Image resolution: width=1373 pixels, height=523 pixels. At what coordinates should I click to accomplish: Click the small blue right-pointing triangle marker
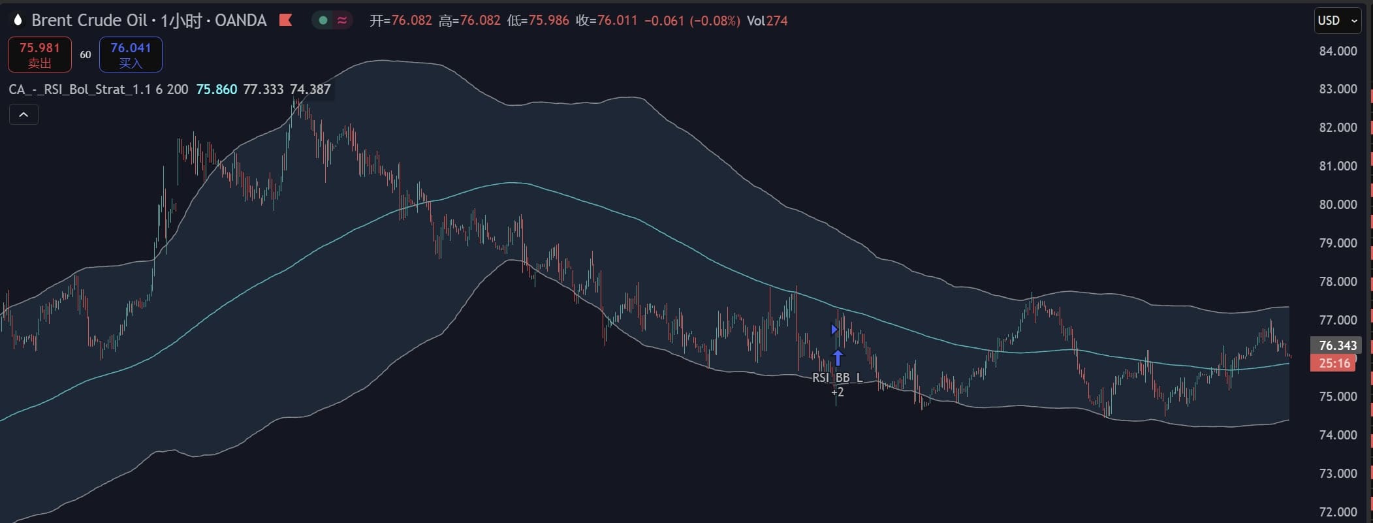(x=834, y=330)
